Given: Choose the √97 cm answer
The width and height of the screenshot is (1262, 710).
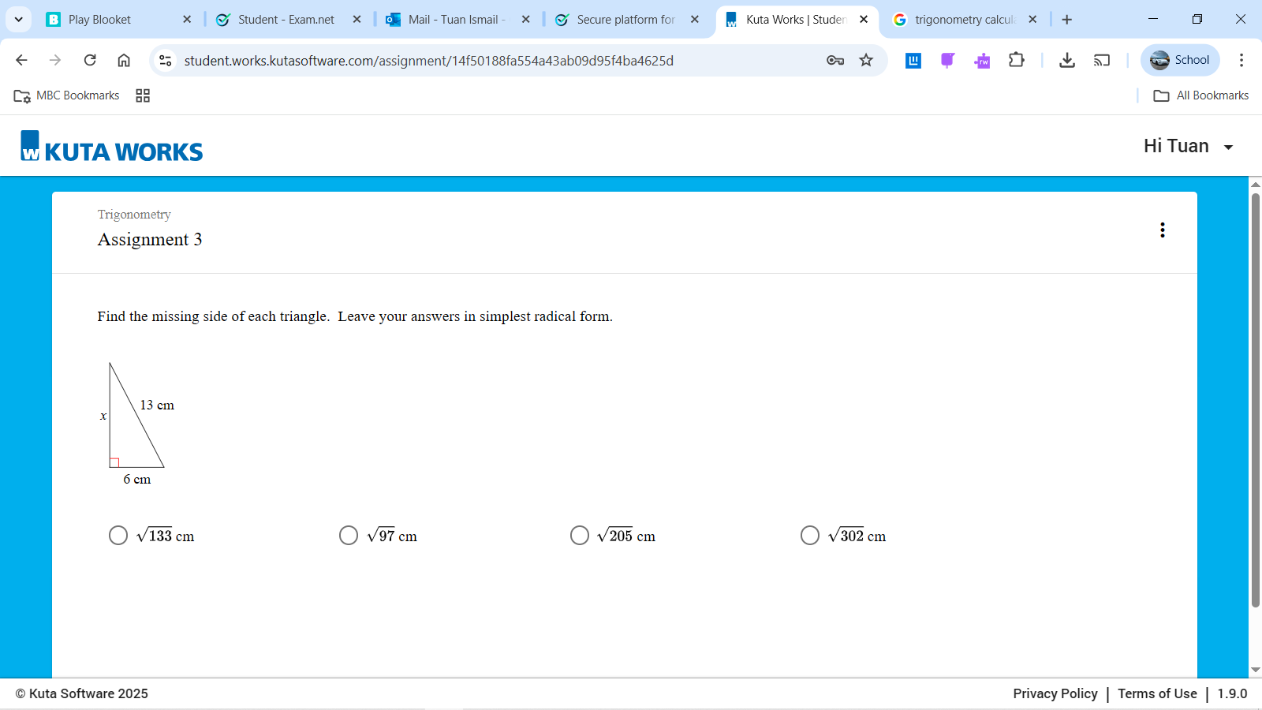Looking at the screenshot, I should pyautogui.click(x=349, y=536).
